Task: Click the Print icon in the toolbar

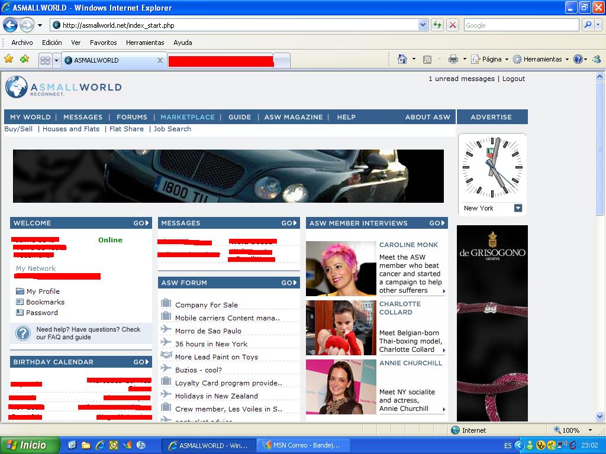Action: (453, 59)
